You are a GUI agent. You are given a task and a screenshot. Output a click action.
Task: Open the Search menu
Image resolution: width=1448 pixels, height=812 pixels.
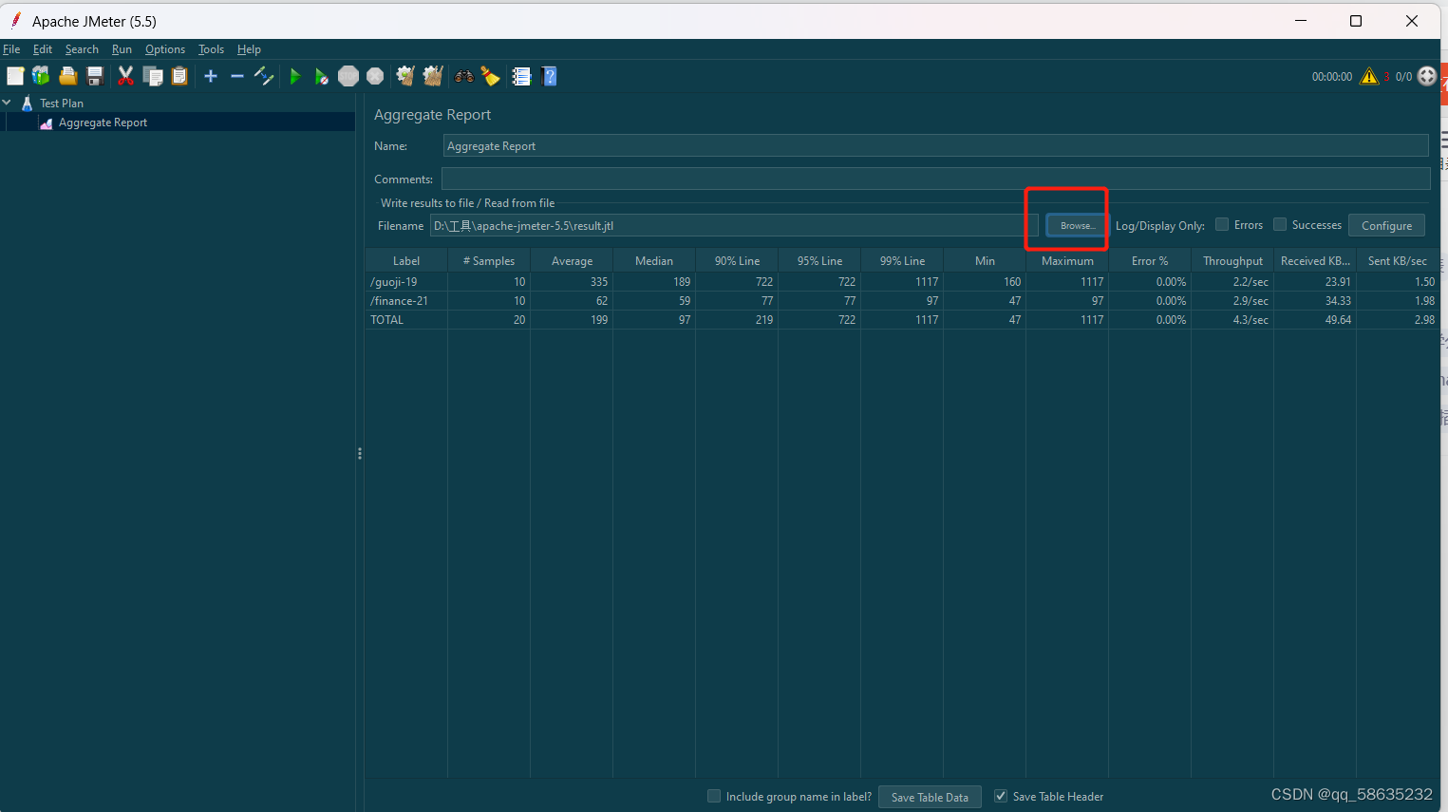(82, 49)
